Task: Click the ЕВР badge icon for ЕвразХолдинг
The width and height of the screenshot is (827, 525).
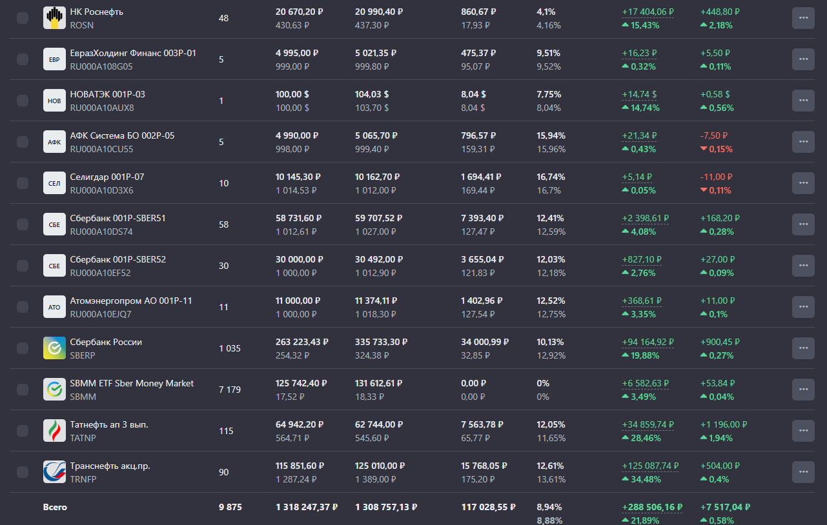Action: pos(54,59)
